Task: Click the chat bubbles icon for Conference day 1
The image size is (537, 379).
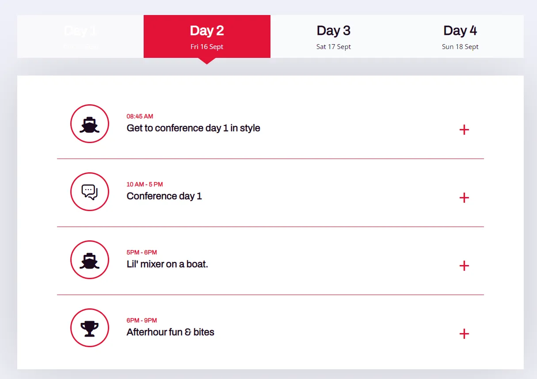Action: [90, 192]
